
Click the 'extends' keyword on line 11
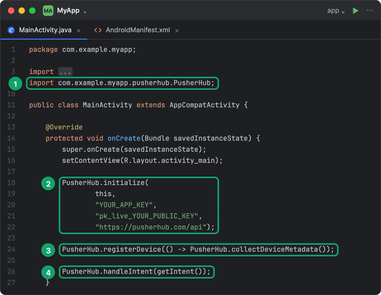click(151, 105)
